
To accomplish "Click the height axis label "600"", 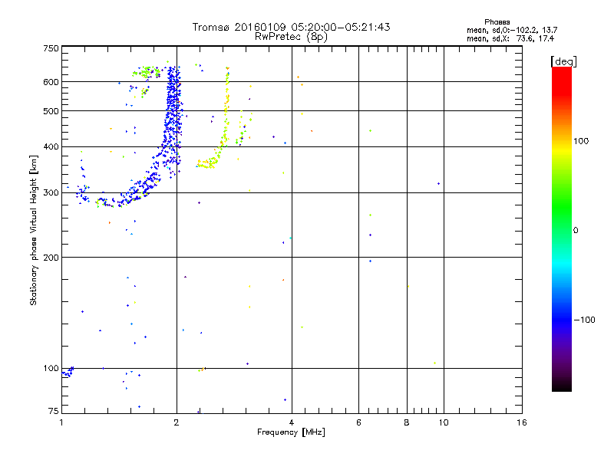I will (x=51, y=82).
